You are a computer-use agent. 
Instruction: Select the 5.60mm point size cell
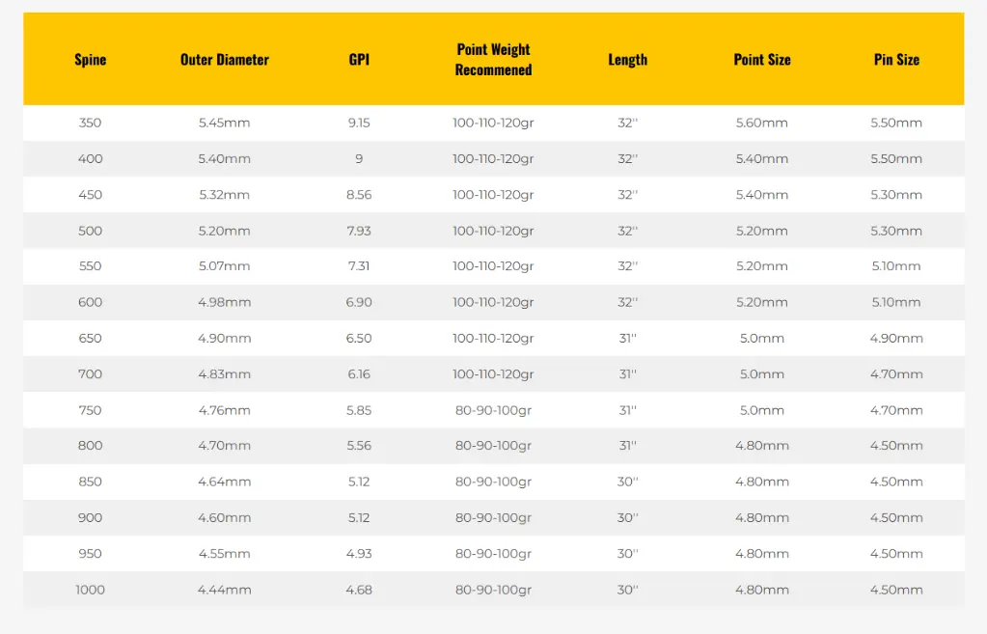point(761,123)
